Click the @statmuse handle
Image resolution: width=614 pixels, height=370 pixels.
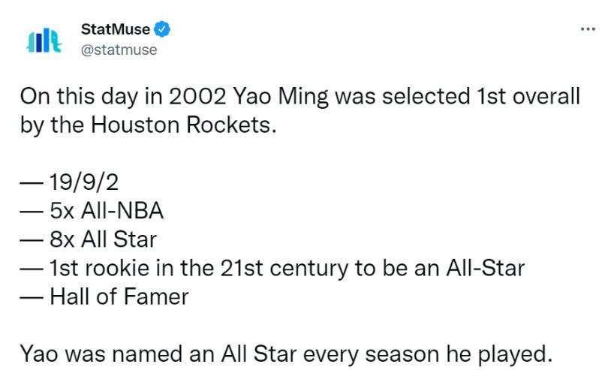119,50
